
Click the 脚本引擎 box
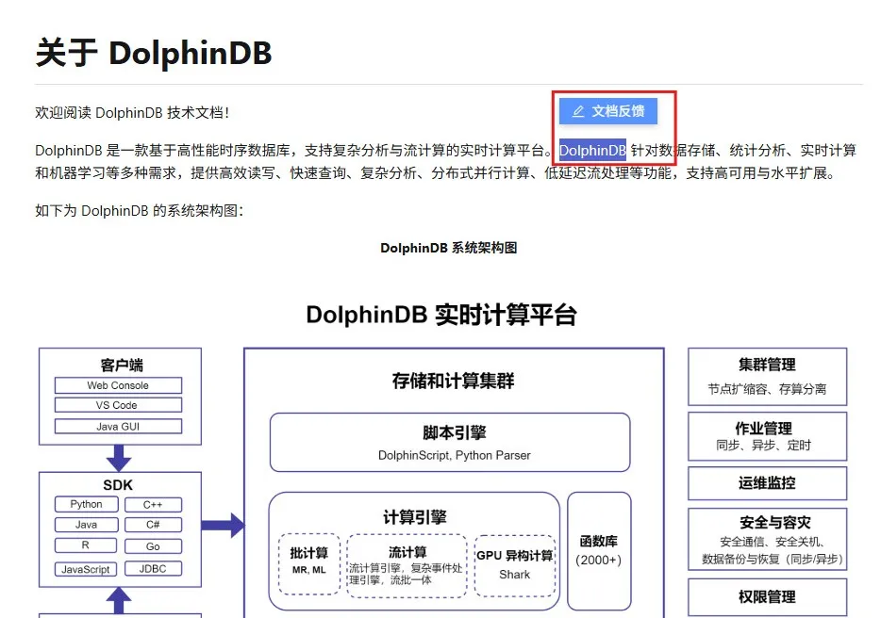click(x=450, y=443)
